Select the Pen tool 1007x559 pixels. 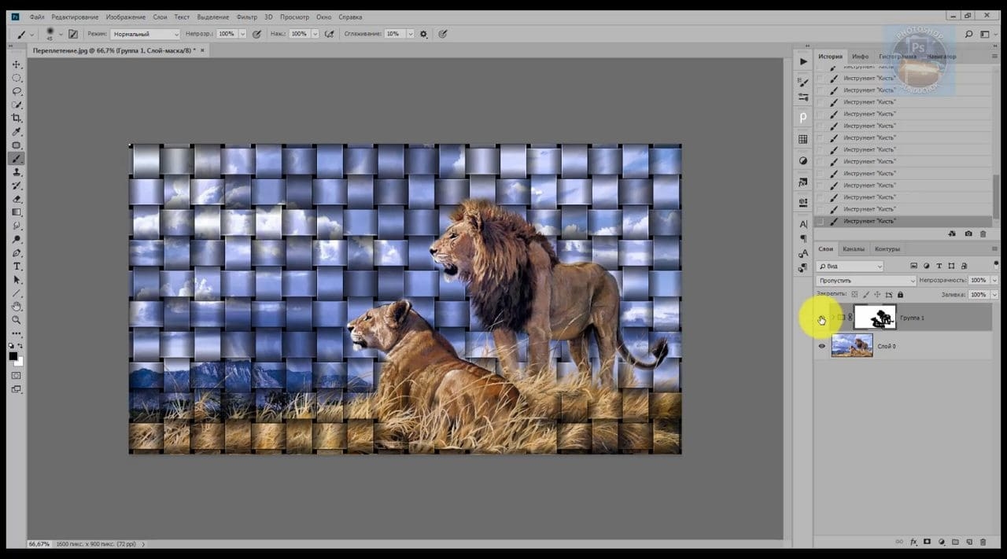17,253
